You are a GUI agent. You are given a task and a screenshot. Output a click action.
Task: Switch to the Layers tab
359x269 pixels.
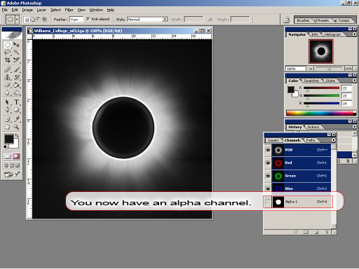point(273,140)
